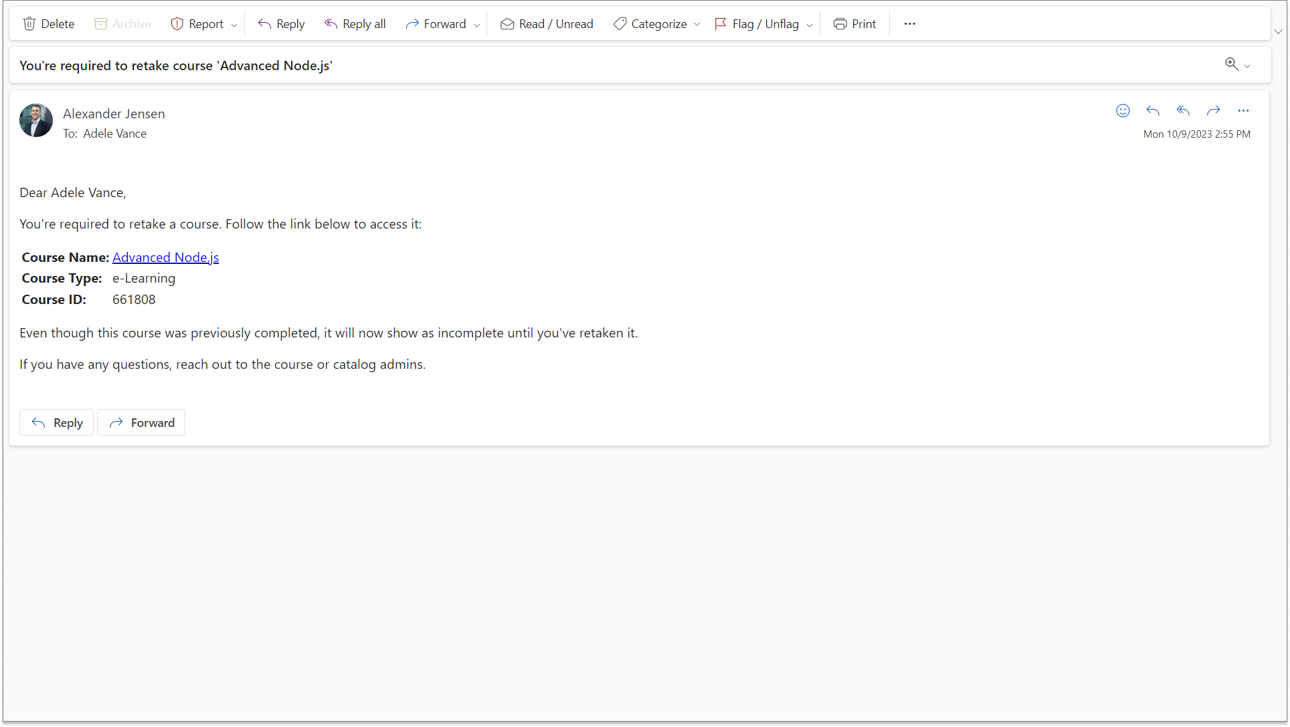
Task: Click forward arrow icon in message header
Action: click(1213, 111)
